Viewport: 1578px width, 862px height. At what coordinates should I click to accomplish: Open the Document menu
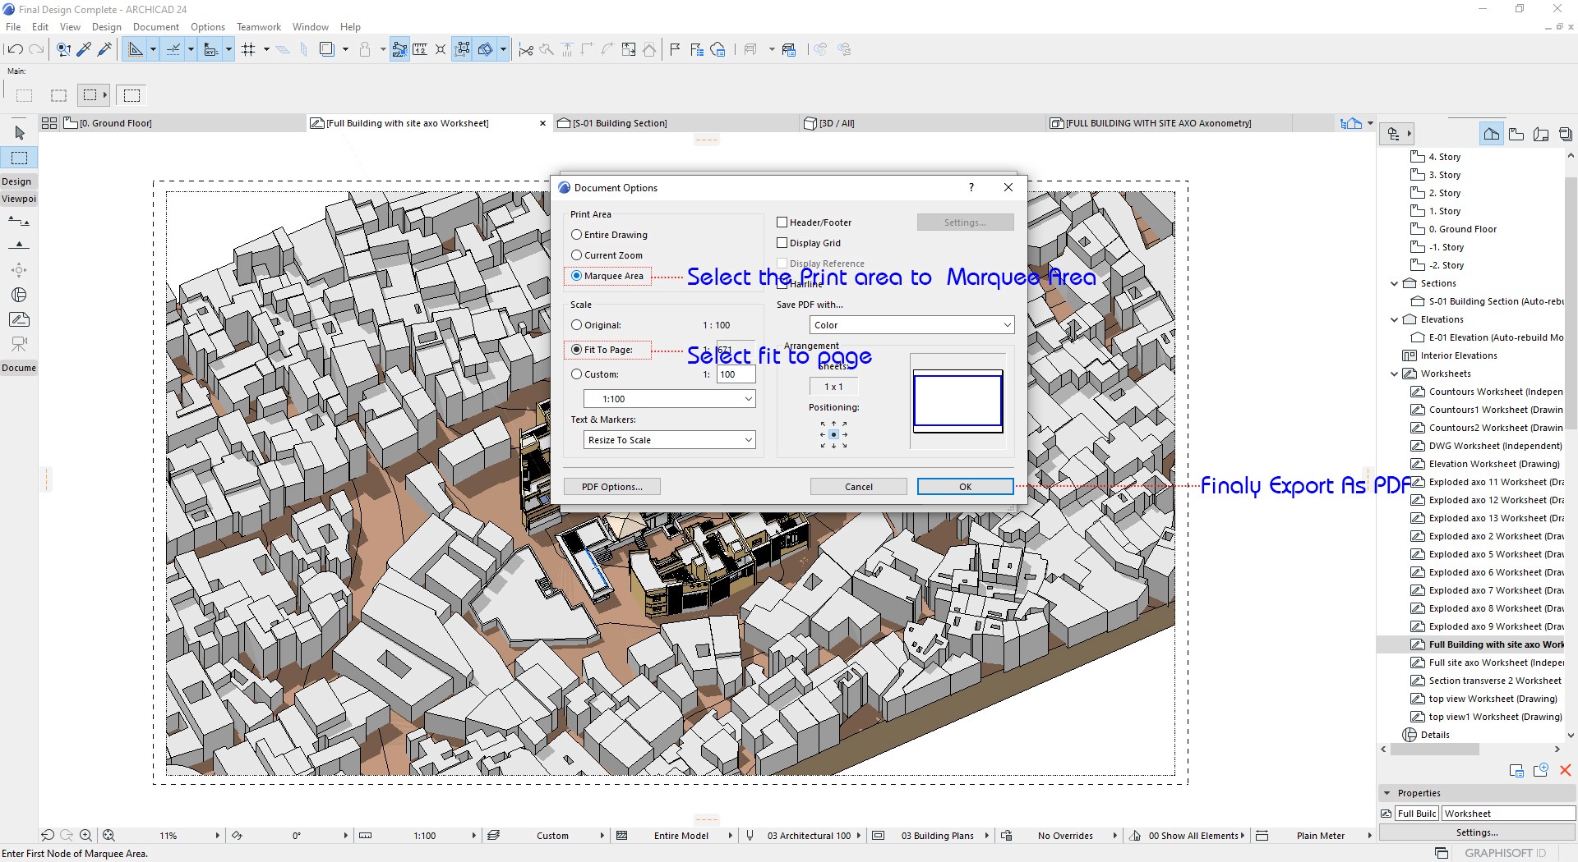pos(155,27)
